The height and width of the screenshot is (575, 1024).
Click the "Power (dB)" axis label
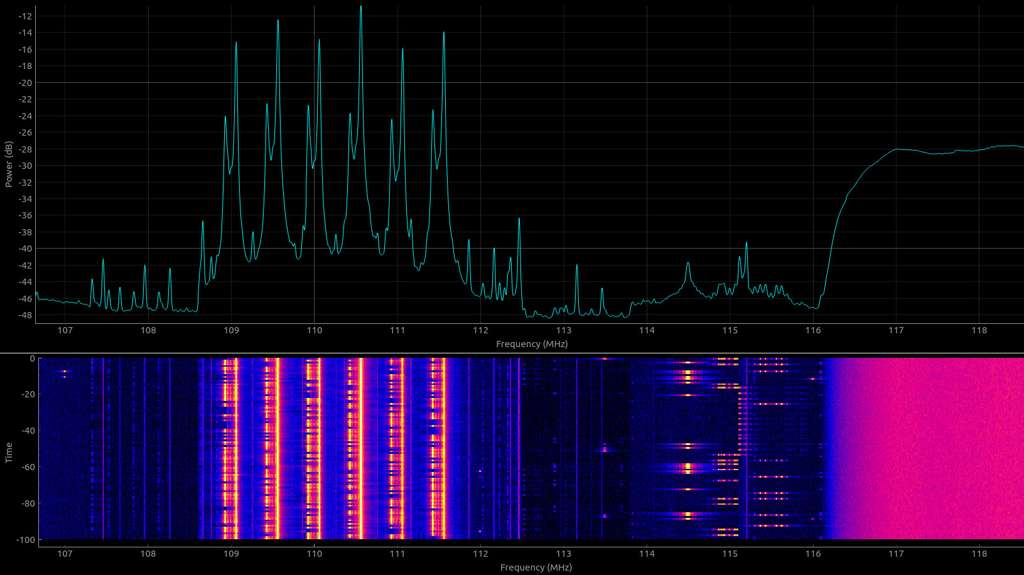click(x=9, y=164)
